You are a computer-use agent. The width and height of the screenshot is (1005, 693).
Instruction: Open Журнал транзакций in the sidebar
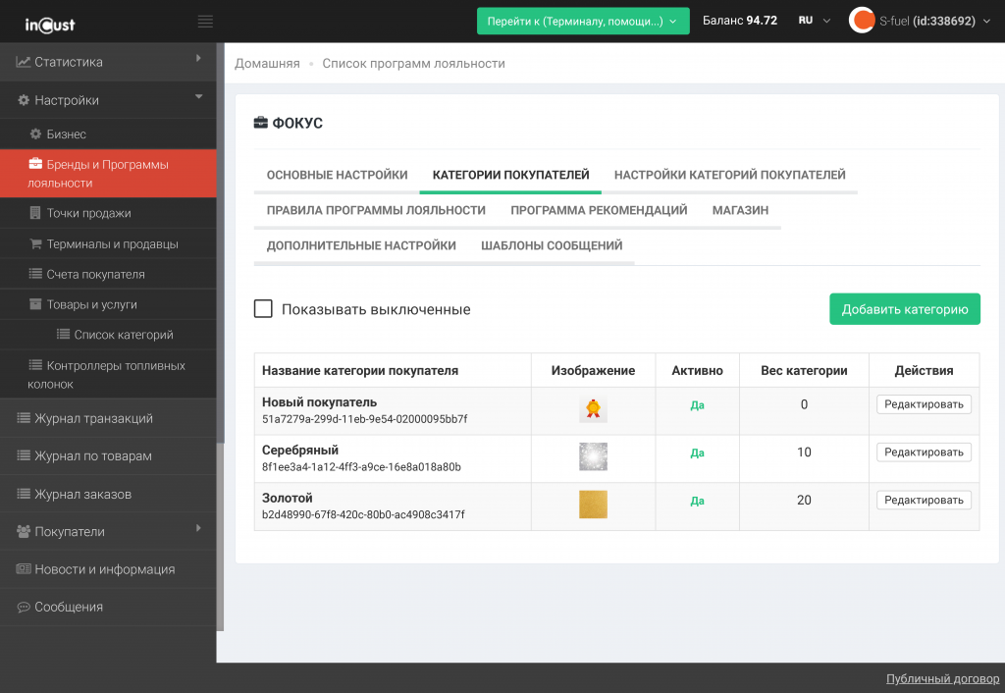click(93, 418)
